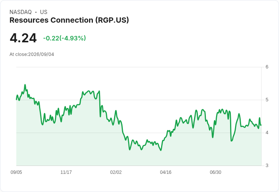Click the 6 y-axis price label
Screen dimensions: 279x192
coord(267,67)
